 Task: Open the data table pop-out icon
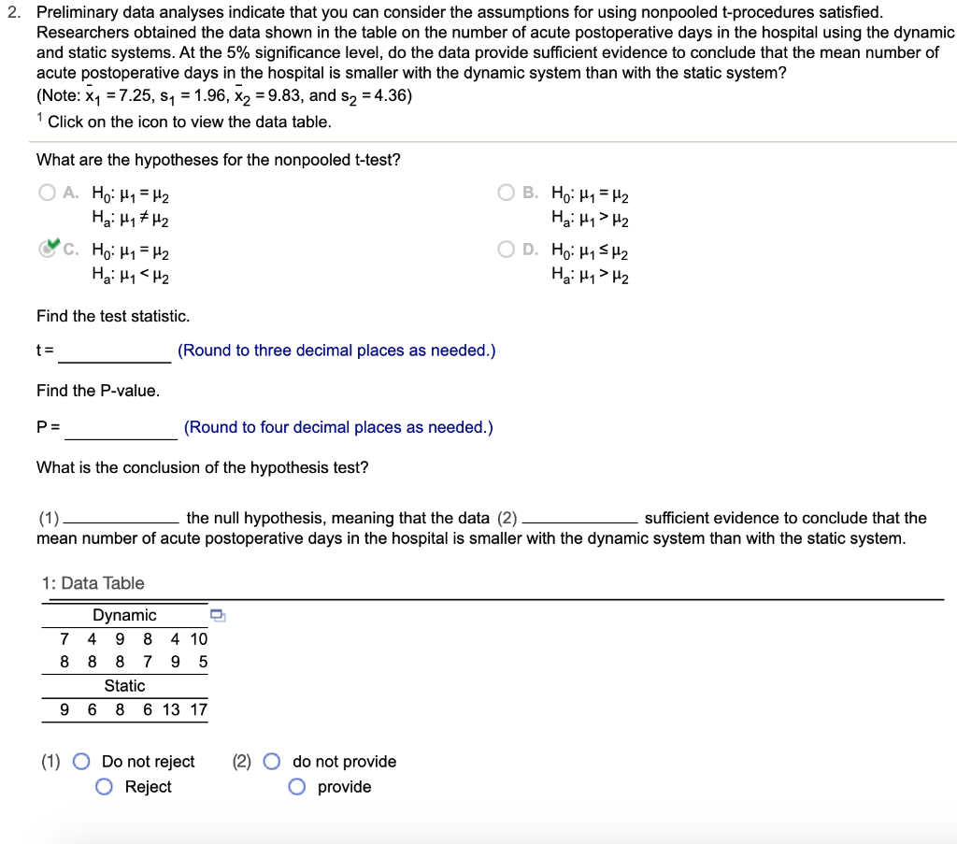coord(217,615)
